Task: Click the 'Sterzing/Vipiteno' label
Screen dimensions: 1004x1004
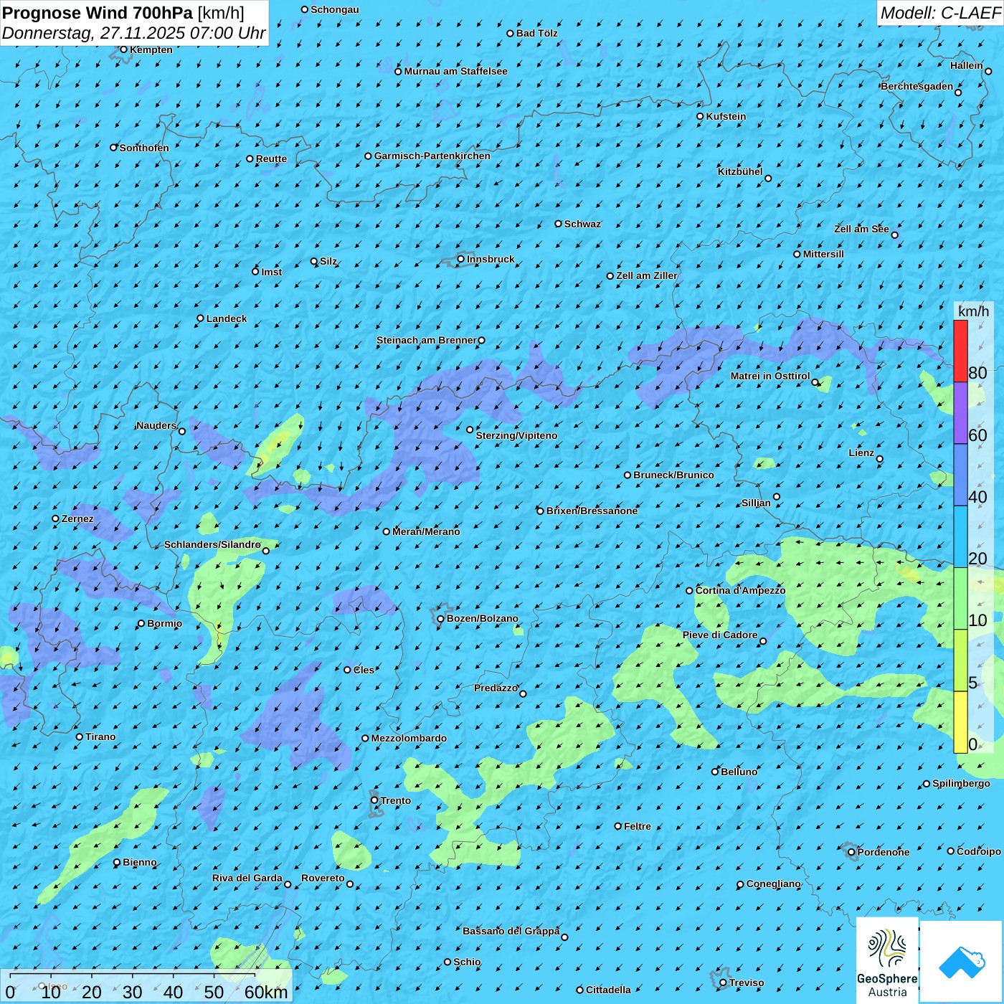Action: click(x=516, y=435)
